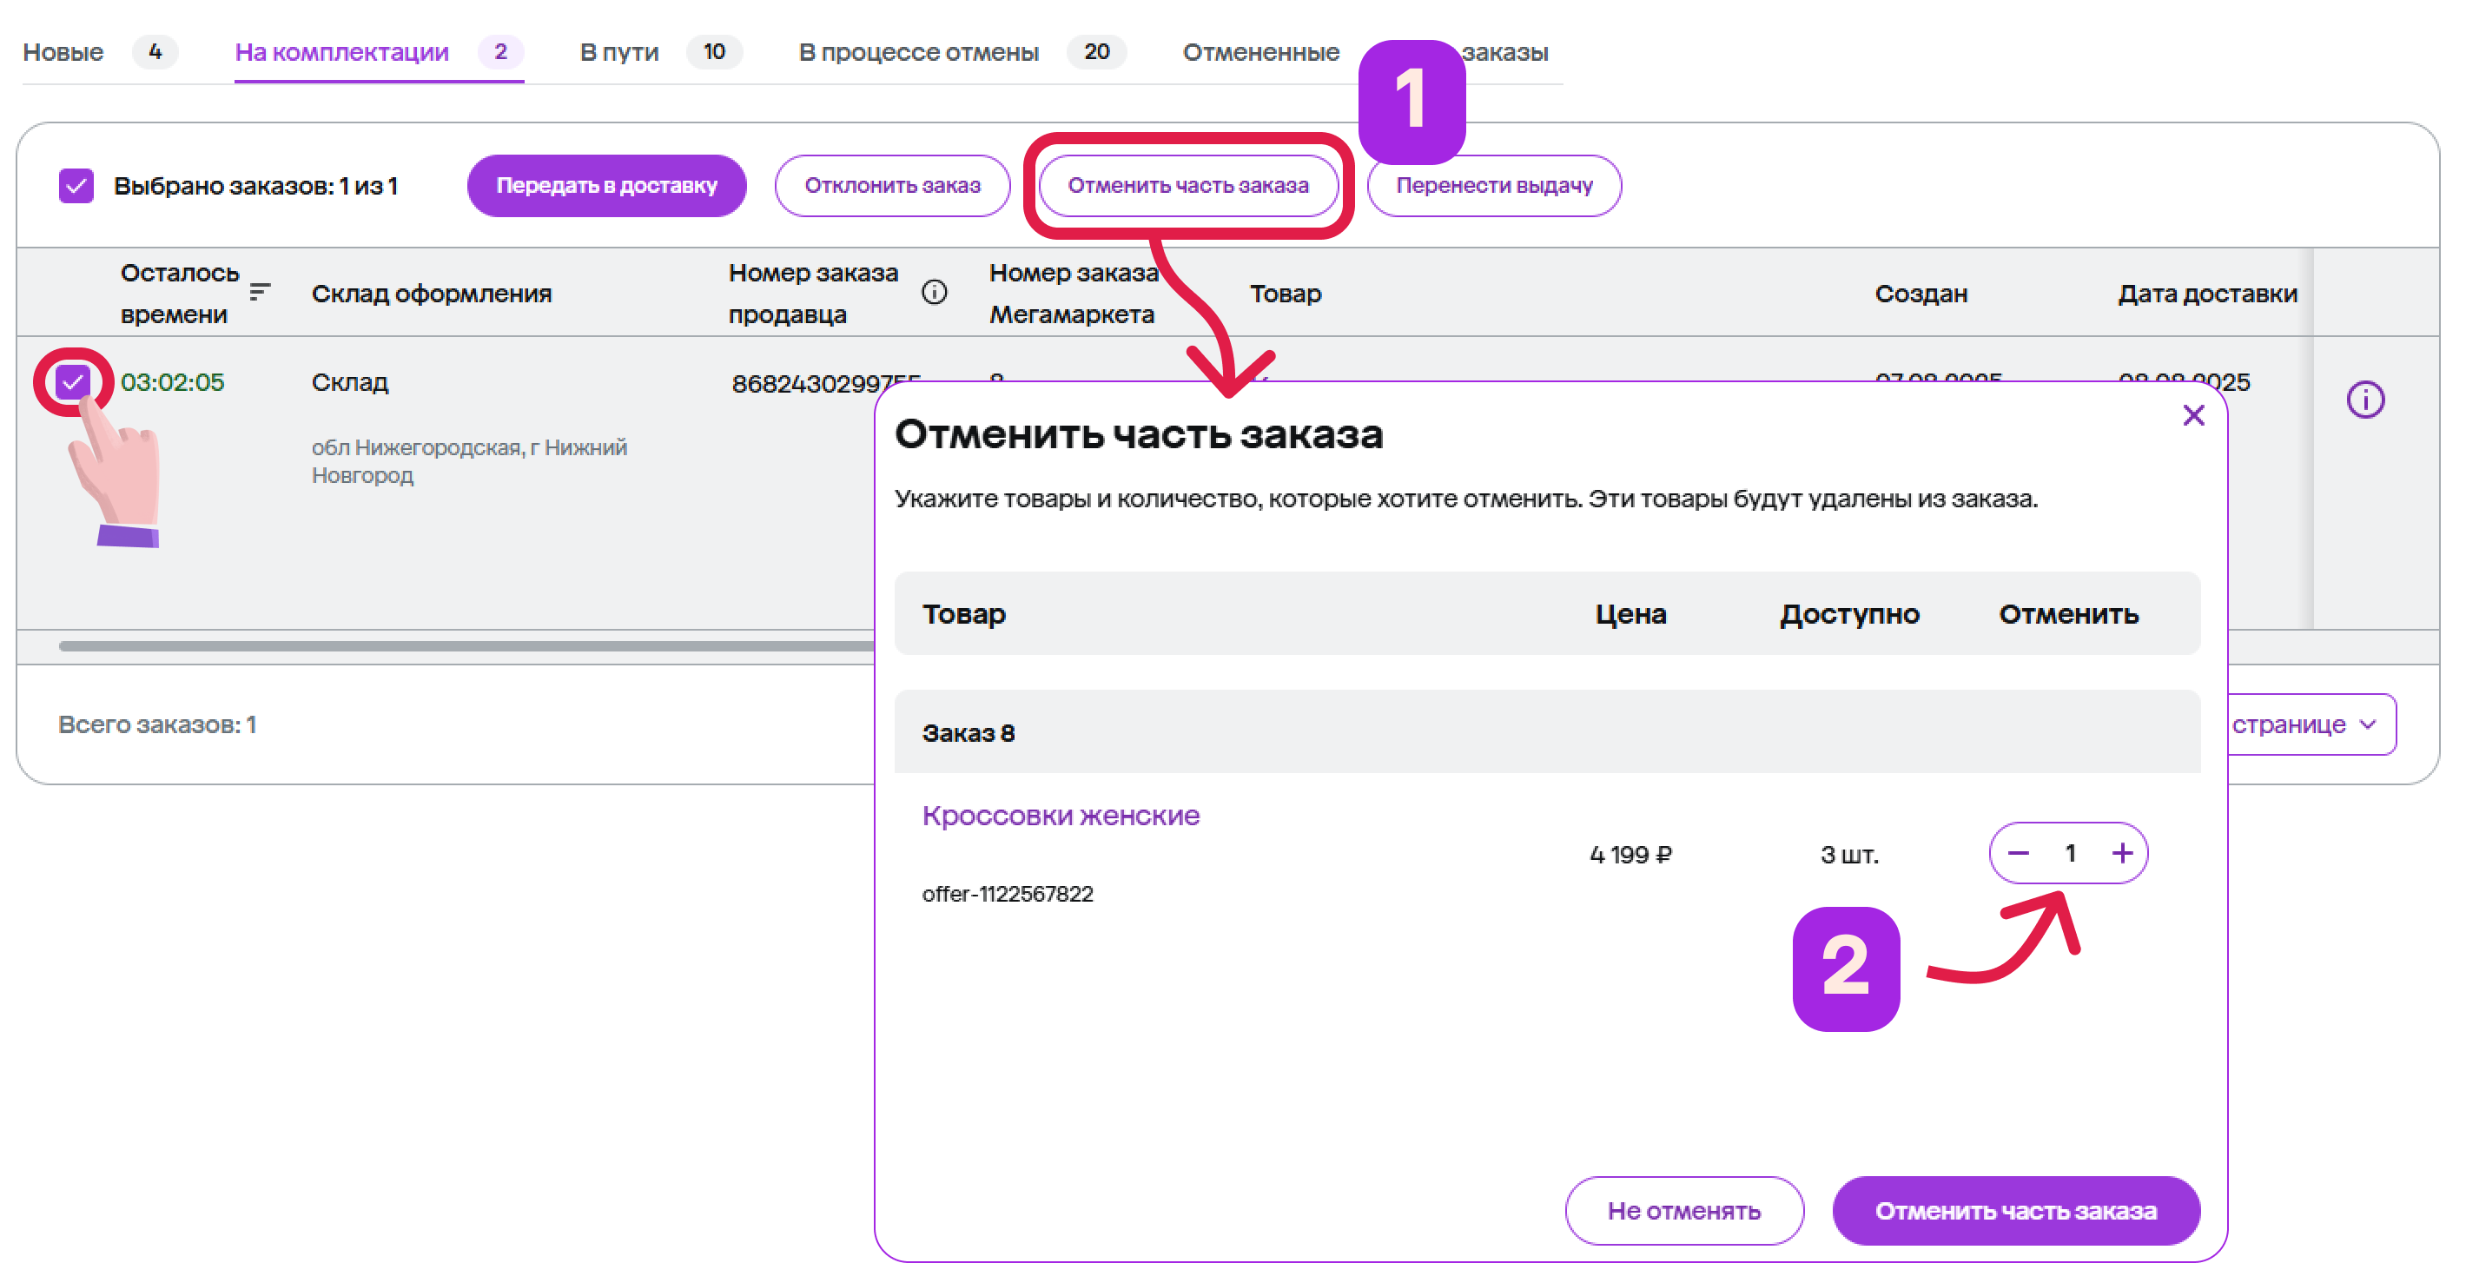Toggle the select-all orders checkbox
The height and width of the screenshot is (1263, 2466).
click(x=76, y=186)
